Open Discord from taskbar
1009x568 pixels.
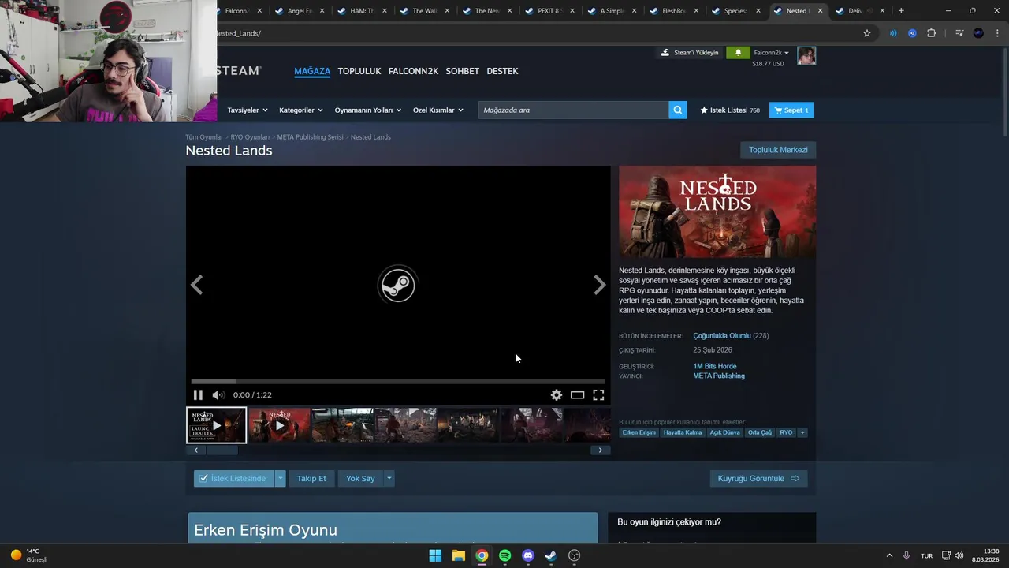(x=528, y=555)
